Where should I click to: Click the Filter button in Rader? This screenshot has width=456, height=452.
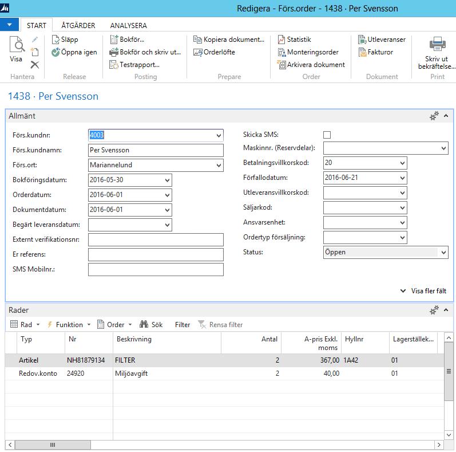point(183,324)
